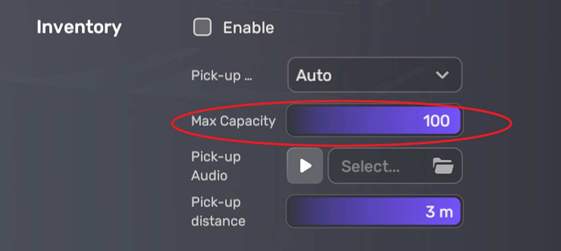Play the Pick-up Audio preview

(x=305, y=166)
